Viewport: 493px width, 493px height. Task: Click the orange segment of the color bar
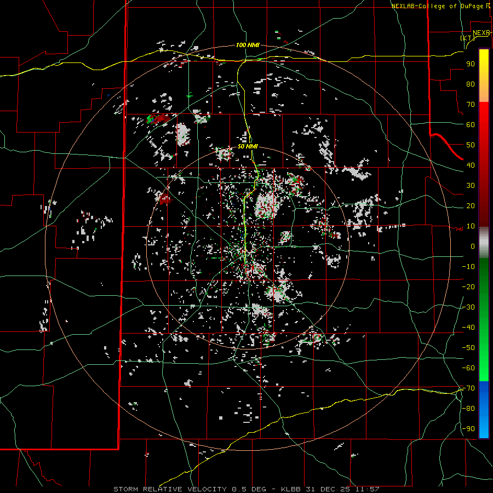pos(484,93)
